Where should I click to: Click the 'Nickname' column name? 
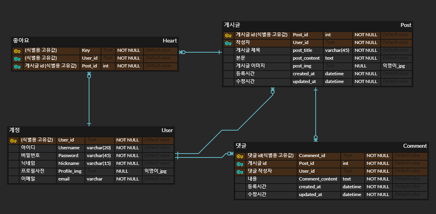[69, 163]
